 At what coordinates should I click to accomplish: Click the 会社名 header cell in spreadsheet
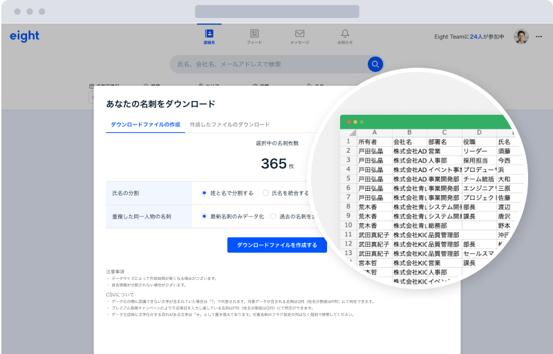pyautogui.click(x=408, y=142)
